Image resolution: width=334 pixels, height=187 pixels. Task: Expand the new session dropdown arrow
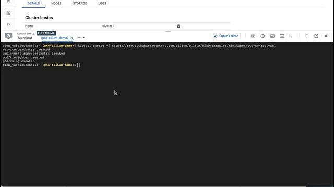(83, 38)
